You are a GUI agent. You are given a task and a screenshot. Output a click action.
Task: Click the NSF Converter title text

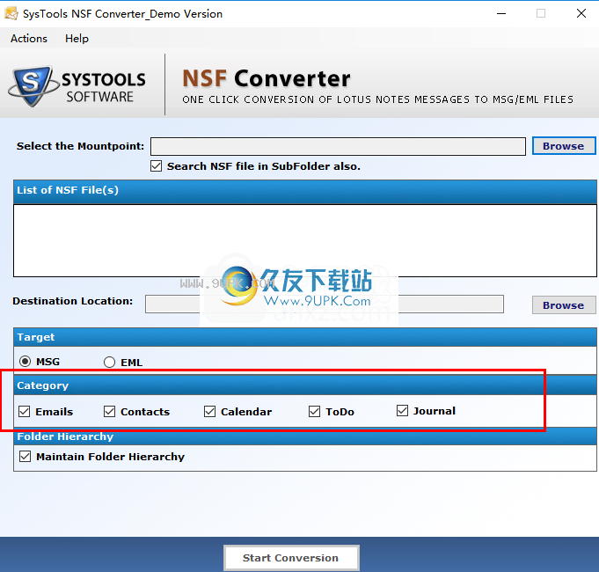267,78
